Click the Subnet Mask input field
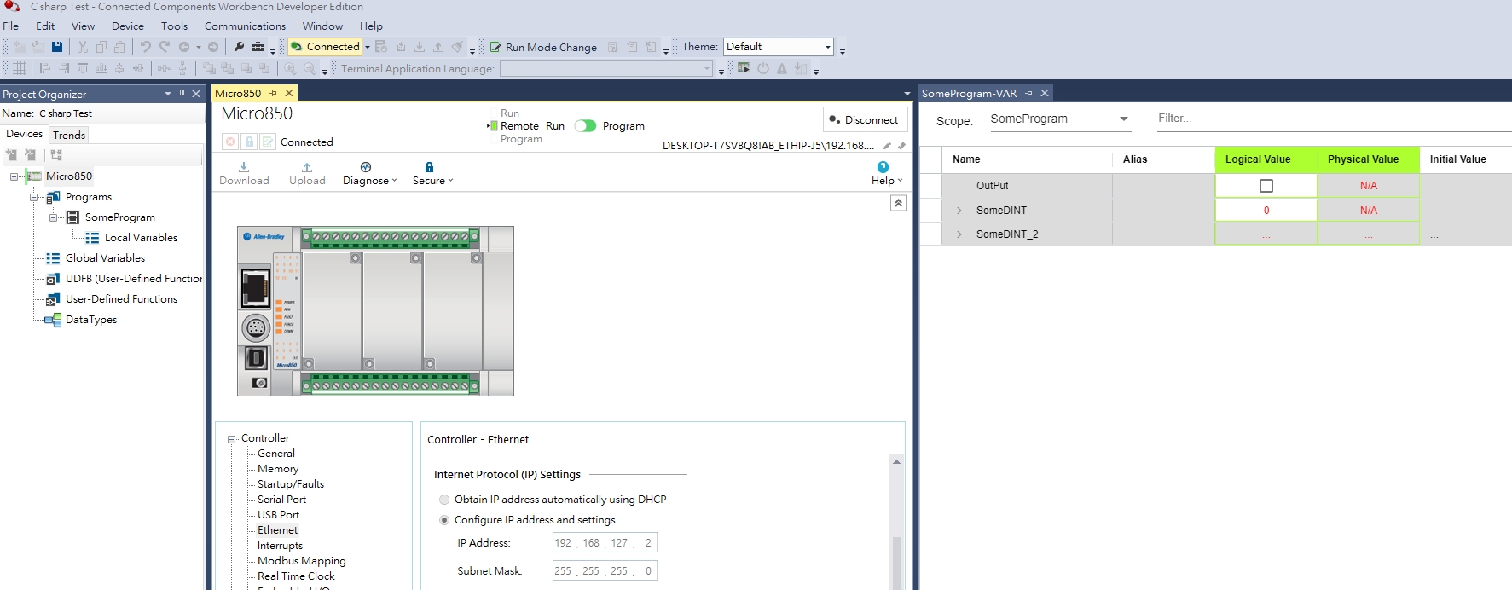This screenshot has width=1512, height=590. (605, 571)
